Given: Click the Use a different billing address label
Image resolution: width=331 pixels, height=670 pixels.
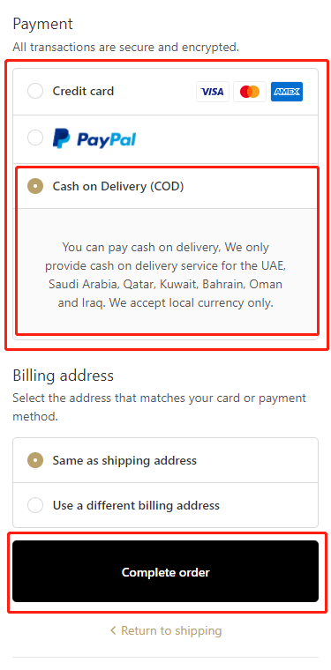Looking at the screenshot, I should click(x=136, y=505).
